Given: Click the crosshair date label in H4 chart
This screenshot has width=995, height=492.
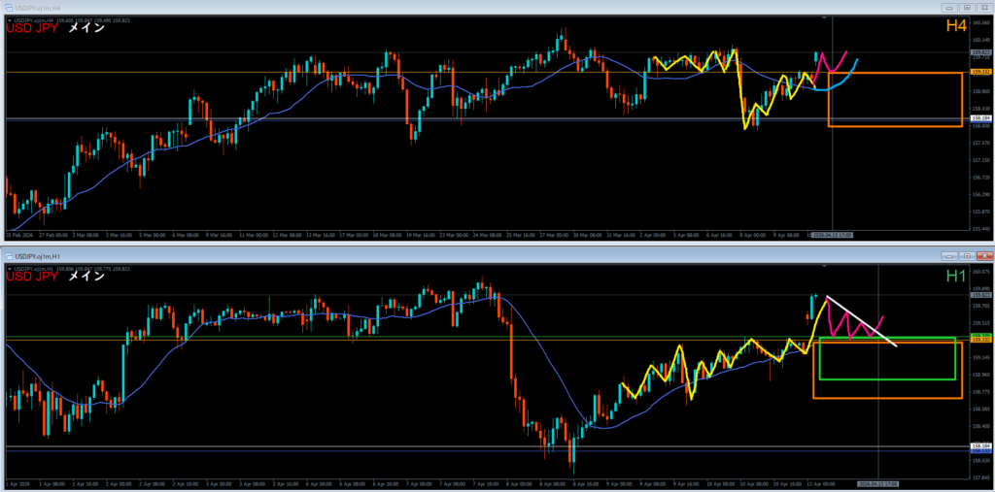Looking at the screenshot, I should [832, 235].
